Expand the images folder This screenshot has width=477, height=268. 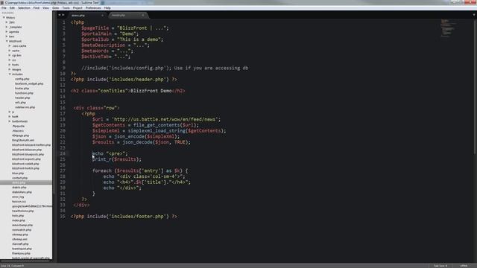coord(10,69)
